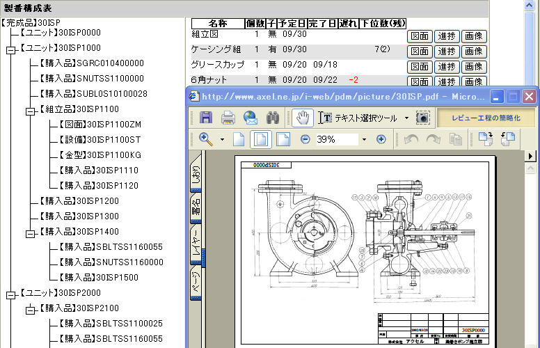Activate the hand tool

[x=303, y=118]
